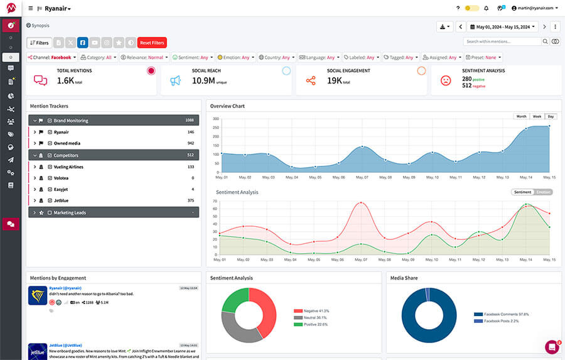Viewport: 565px width, 360px height.
Task: Switch overview chart to Month view
Action: [521, 116]
